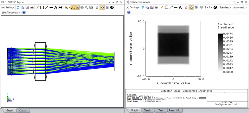
Task: Click the text annotation 'A' tool in Detector Viewer
Action: click(x=180, y=7)
